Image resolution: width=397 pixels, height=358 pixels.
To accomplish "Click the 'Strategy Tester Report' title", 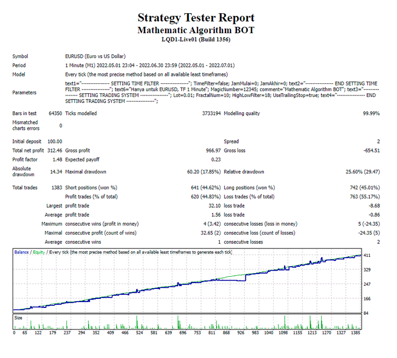I will point(196,18).
